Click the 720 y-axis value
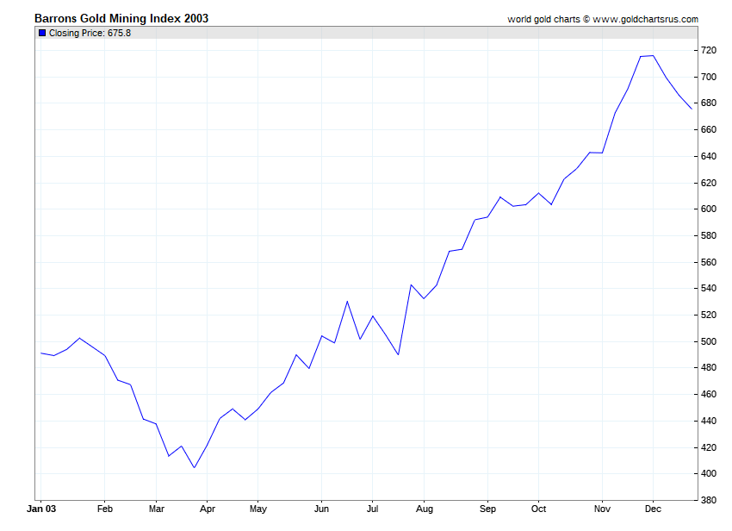The image size is (732, 531). pyautogui.click(x=708, y=50)
